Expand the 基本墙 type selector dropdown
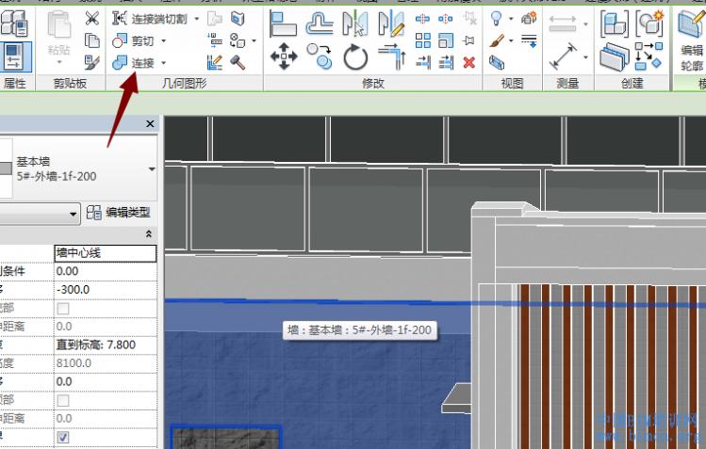 click(152, 169)
